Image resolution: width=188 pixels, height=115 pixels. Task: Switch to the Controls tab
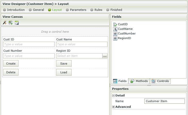(x=160, y=81)
